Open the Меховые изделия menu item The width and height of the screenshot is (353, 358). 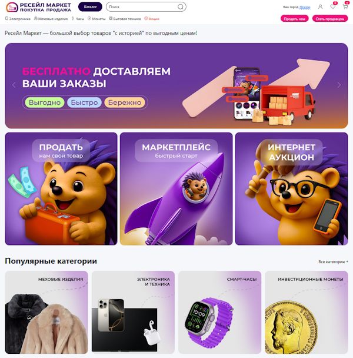tap(51, 19)
